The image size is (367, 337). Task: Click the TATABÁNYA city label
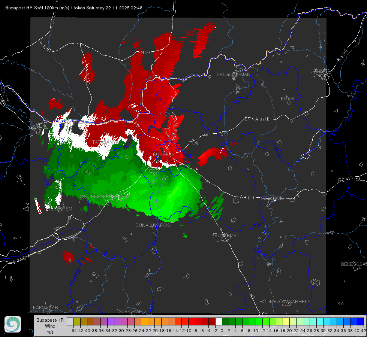pos(106,142)
